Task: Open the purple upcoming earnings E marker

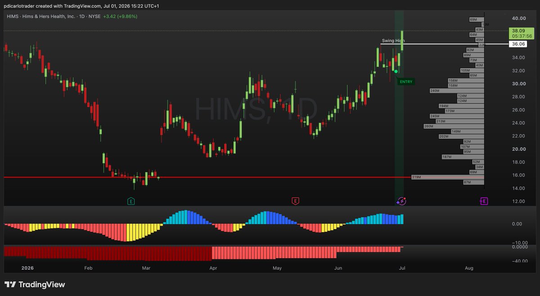Action: [484, 201]
